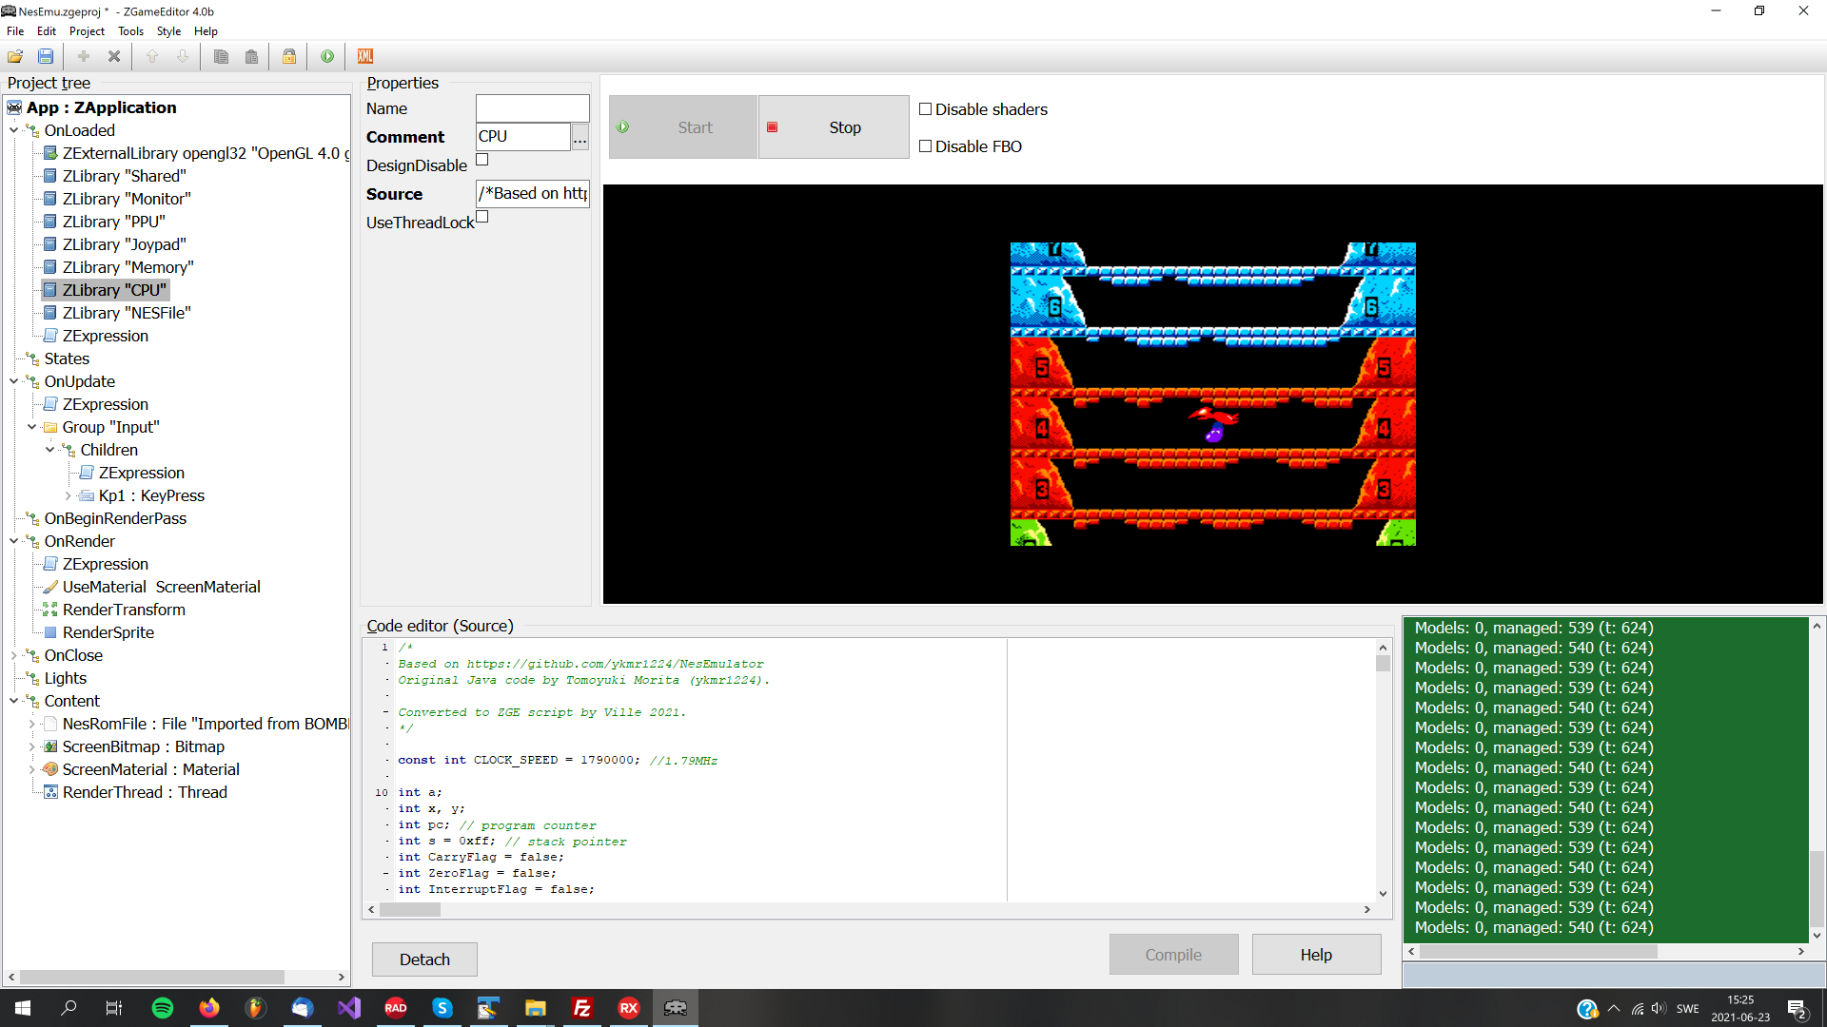Image resolution: width=1827 pixels, height=1027 pixels.
Task: Open the Help menu
Action: coord(206,31)
